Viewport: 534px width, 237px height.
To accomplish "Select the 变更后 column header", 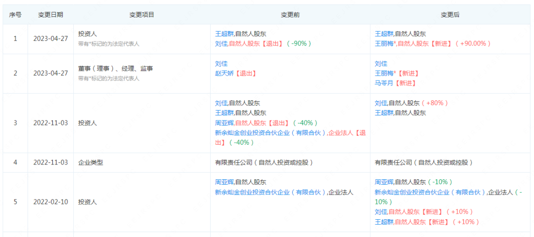I will tap(450, 15).
